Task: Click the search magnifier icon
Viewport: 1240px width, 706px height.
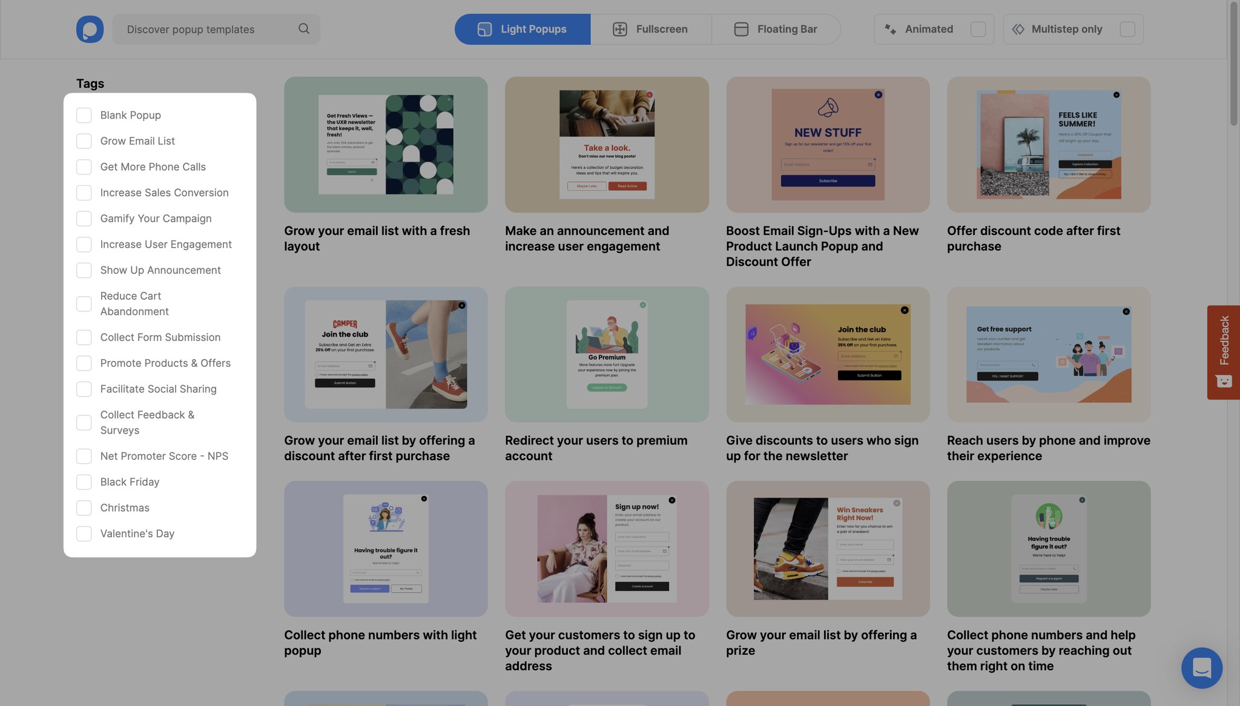Action: point(304,29)
